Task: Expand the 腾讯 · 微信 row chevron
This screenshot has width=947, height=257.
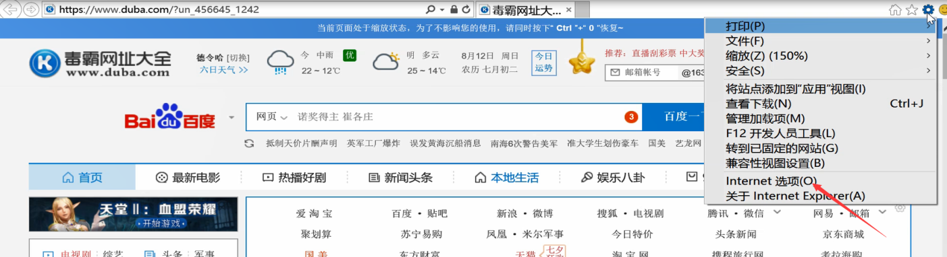Action: tap(777, 213)
